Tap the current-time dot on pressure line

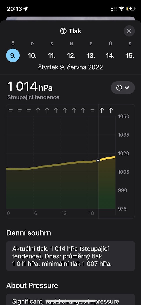[98, 160]
